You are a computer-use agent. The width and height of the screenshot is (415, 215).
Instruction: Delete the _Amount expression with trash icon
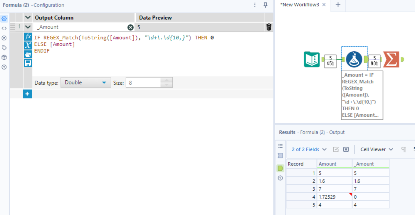tap(269, 27)
